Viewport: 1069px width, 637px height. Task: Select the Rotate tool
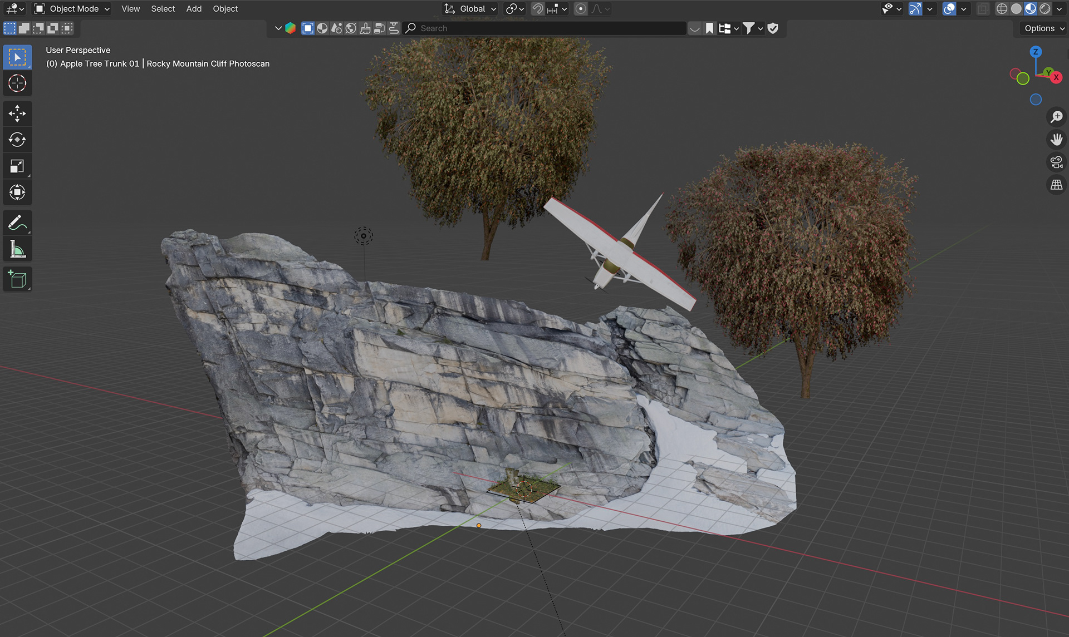point(17,140)
